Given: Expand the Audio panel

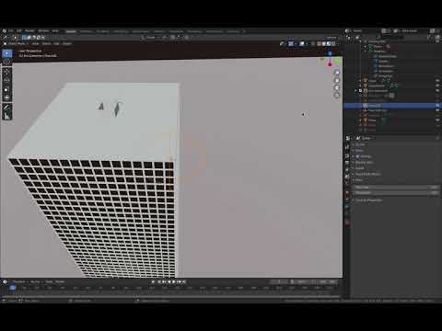Looking at the screenshot, I should pyautogui.click(x=359, y=168).
